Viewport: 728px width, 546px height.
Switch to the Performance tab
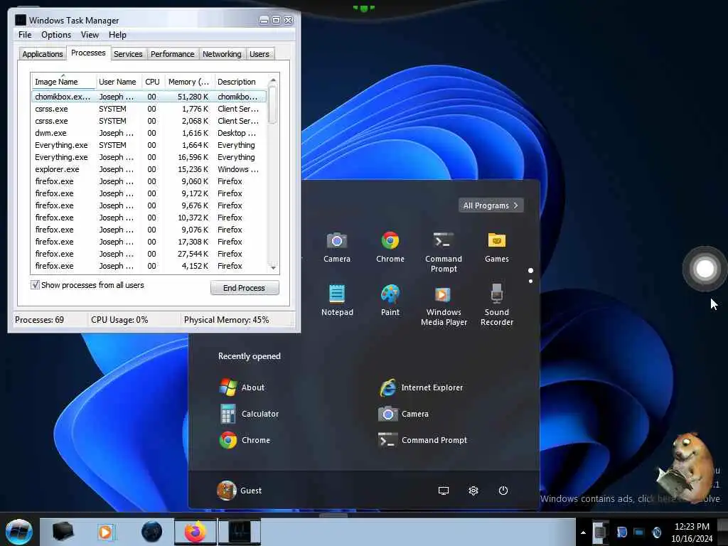[x=172, y=54]
